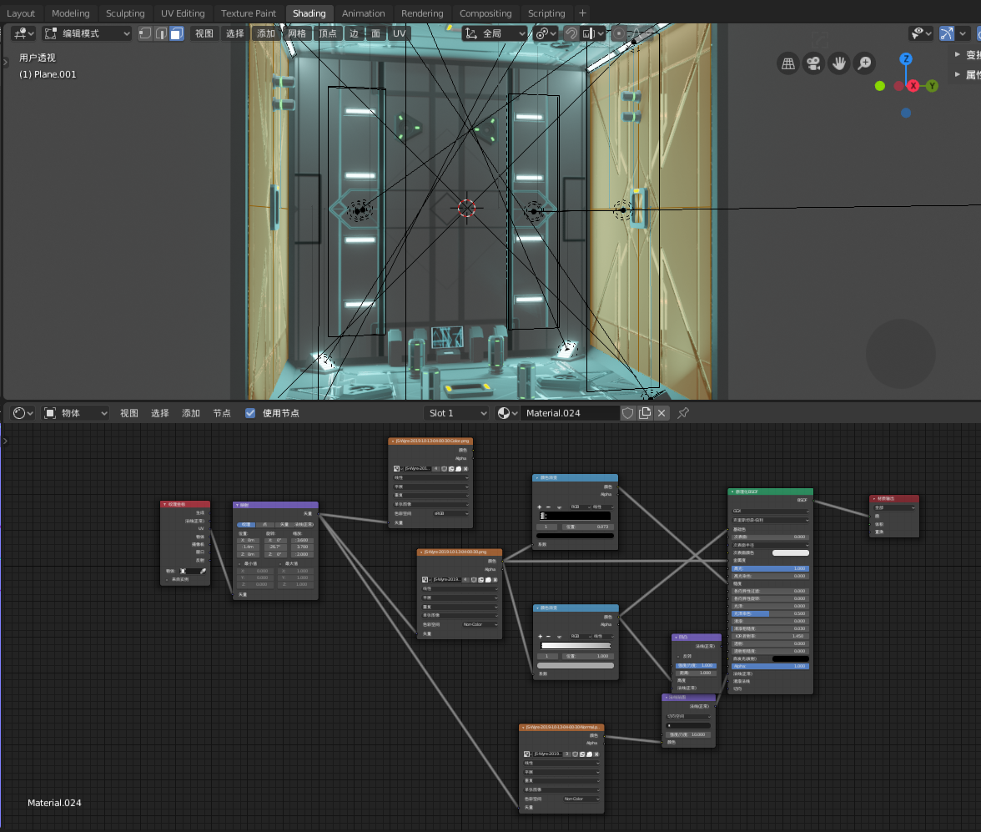The image size is (981, 832).
Task: Add a new workspace with plus button
Action: (582, 13)
